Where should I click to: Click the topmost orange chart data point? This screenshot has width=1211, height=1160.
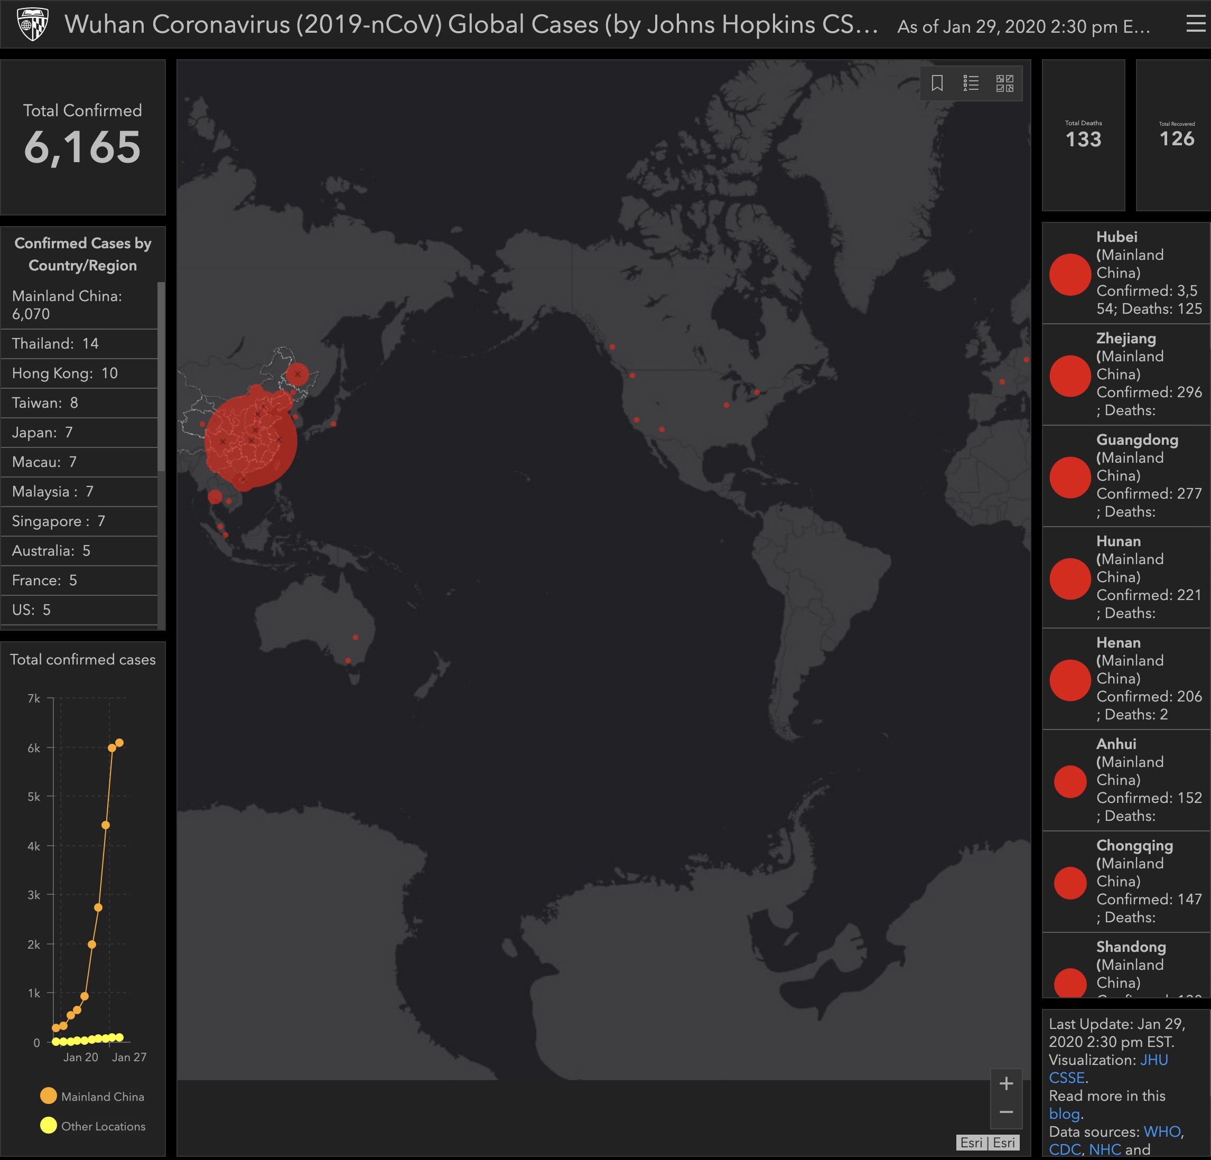tap(119, 743)
